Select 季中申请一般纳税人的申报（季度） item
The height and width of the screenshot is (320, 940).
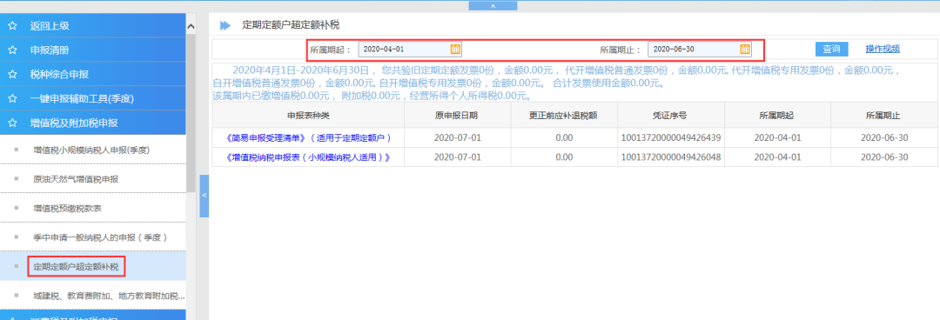(93, 237)
